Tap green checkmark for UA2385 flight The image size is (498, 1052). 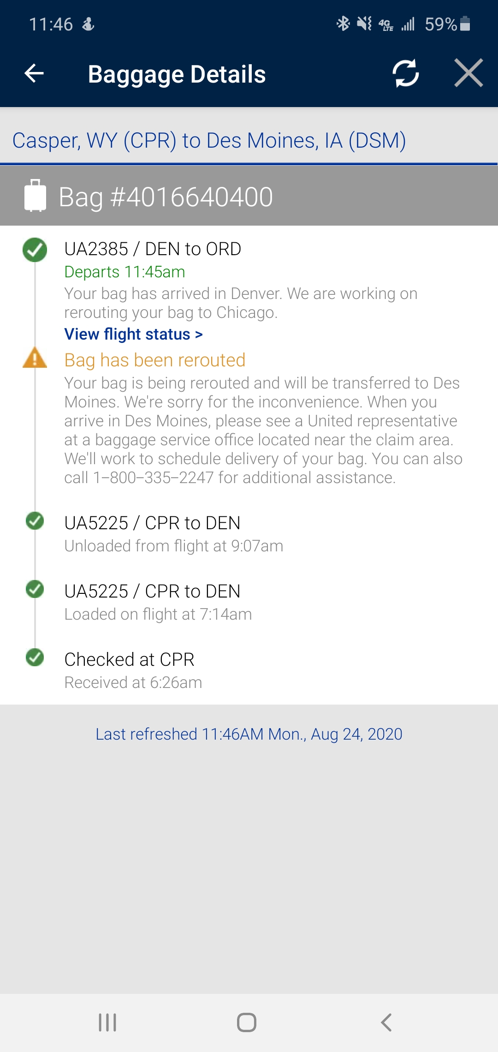point(35,250)
